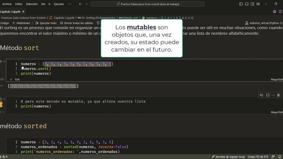Open the Ir menu
283x159 pixels.
pyautogui.click(x=50, y=4)
